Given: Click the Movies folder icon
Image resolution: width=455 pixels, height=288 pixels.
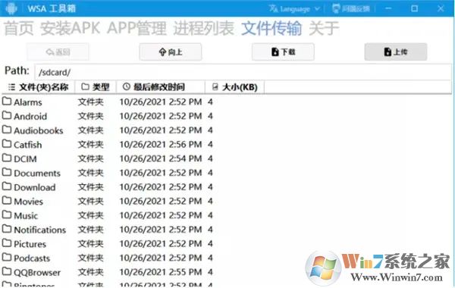Looking at the screenshot, I should (x=7, y=201).
